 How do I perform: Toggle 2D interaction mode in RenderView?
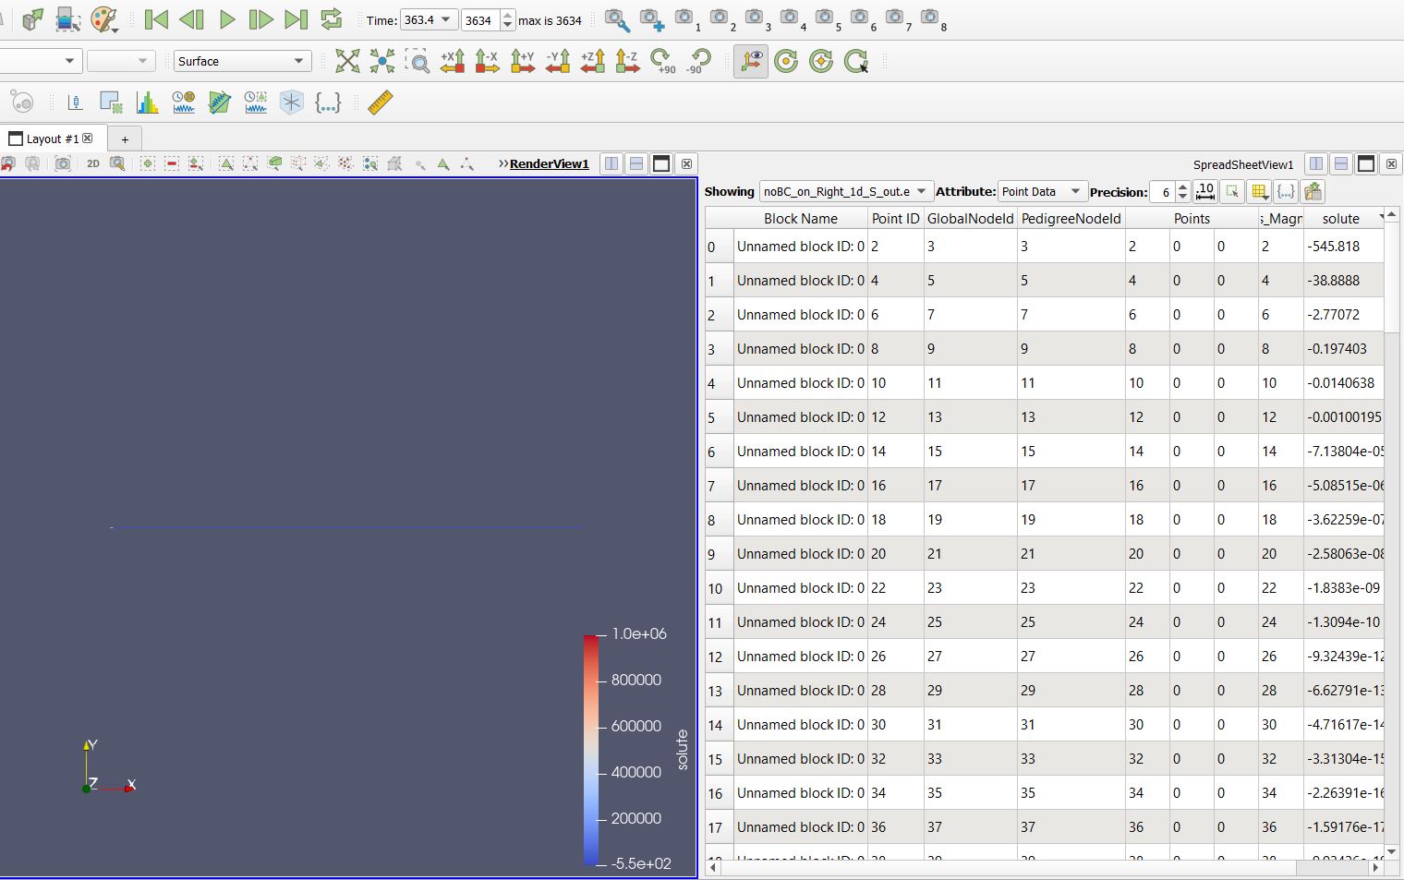point(92,163)
